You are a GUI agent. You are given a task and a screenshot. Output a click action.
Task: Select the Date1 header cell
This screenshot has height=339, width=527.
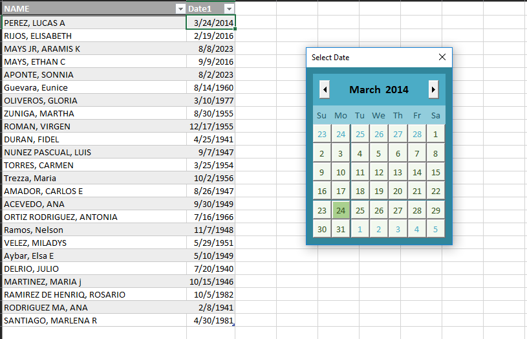pos(210,9)
